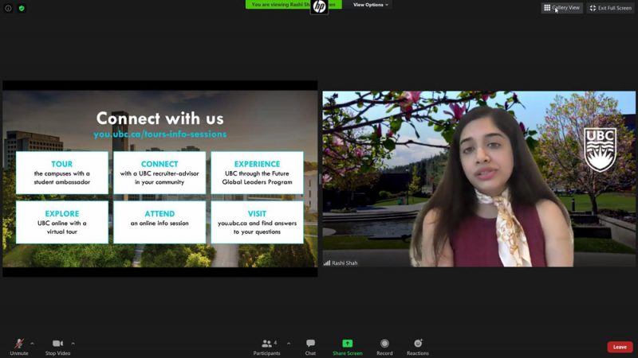Screen dimensions: 638x358
Task: Click the ATTEND card on the slide
Action: (x=159, y=222)
